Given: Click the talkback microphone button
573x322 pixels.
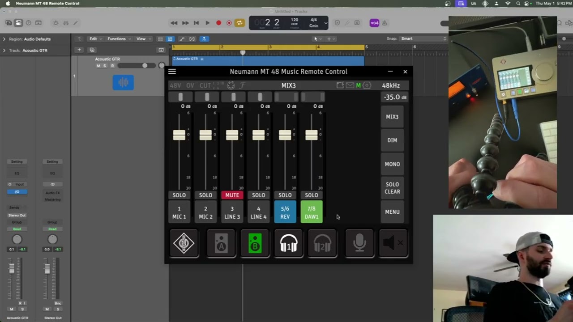Looking at the screenshot, I should point(359,243).
